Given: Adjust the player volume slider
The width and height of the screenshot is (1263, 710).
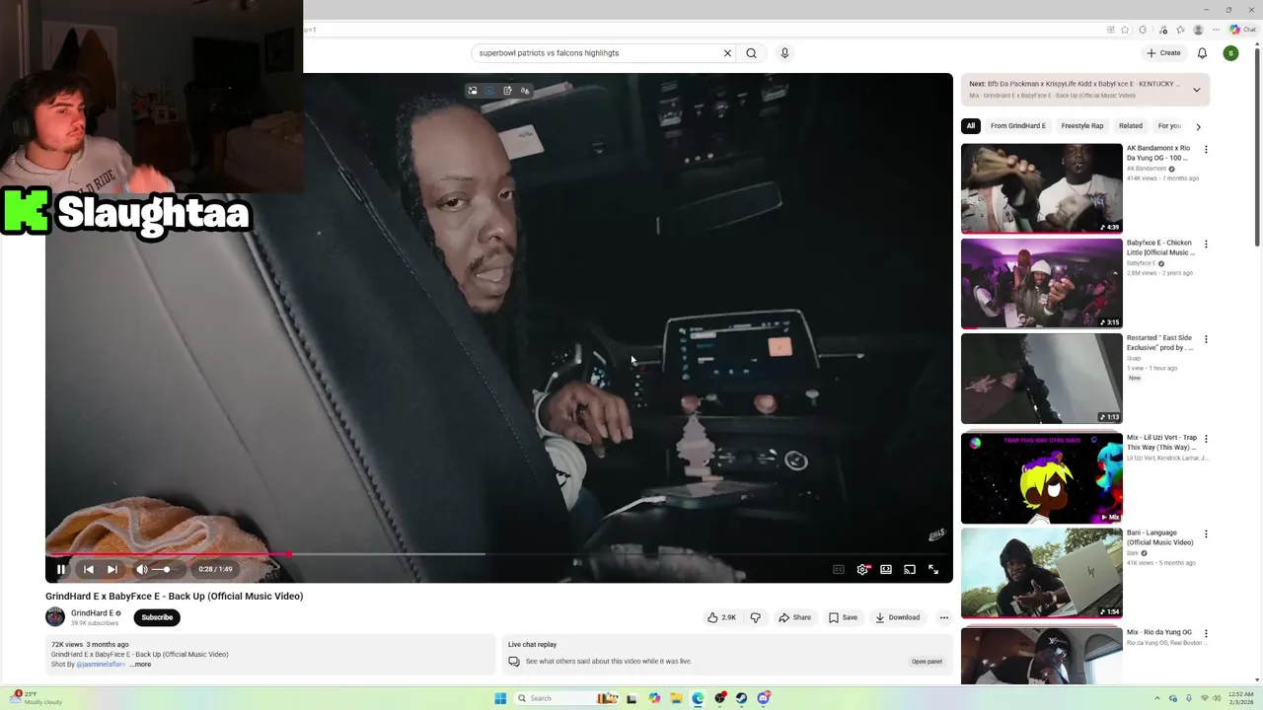Looking at the screenshot, I should (x=164, y=569).
